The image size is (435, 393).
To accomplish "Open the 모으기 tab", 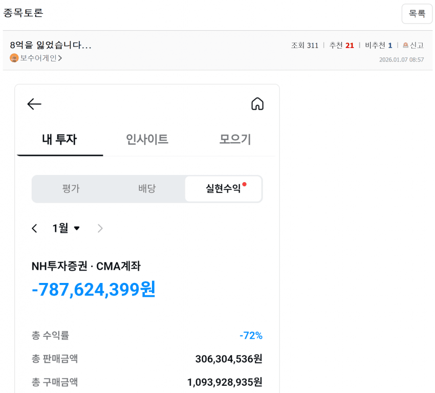I will click(x=235, y=139).
